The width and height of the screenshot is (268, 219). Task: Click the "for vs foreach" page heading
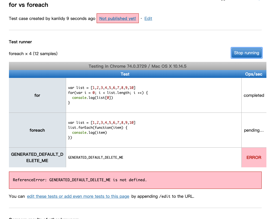28,5
